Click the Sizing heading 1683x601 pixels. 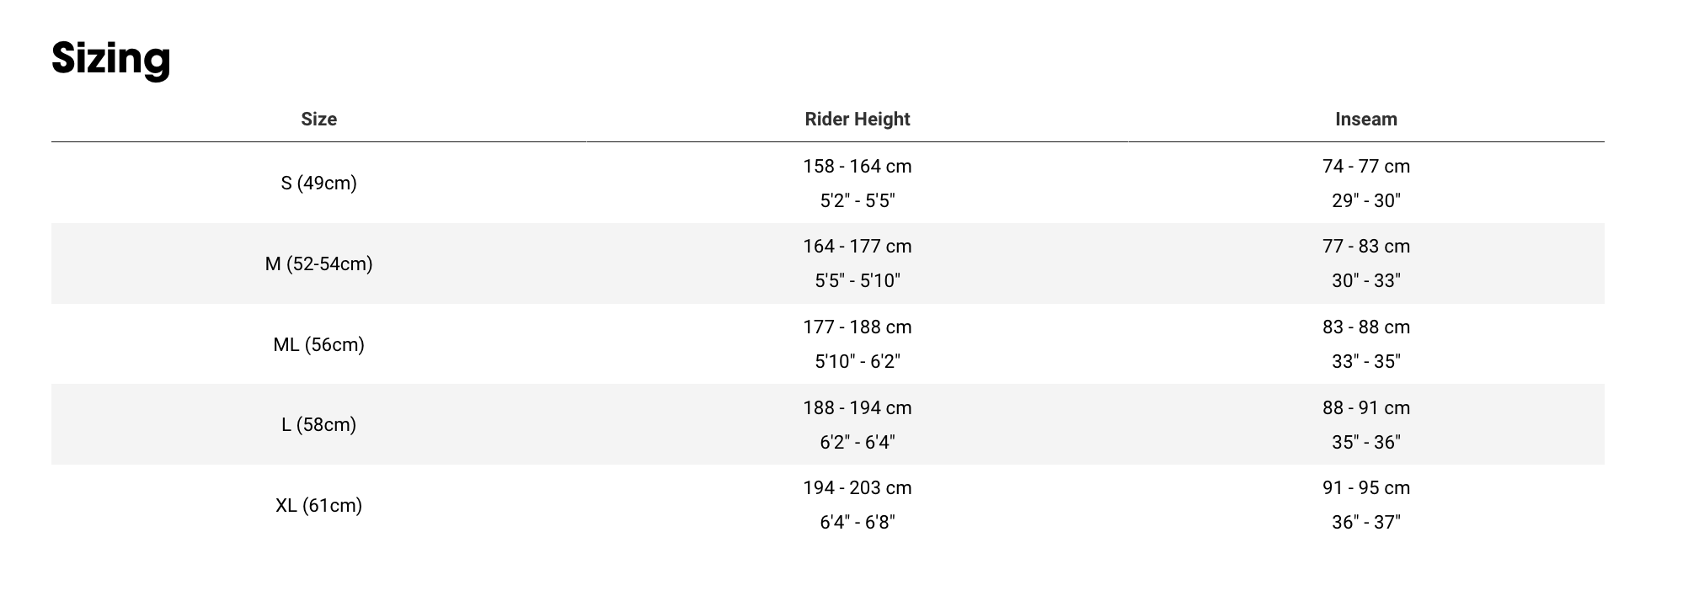[111, 58]
